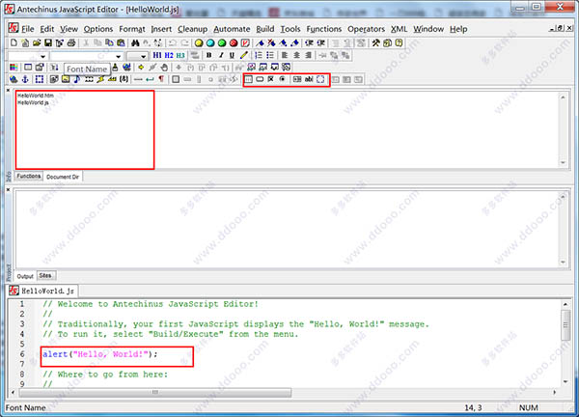Click the red paragraph mark icon
This screenshot has height=417, width=579.
[x=161, y=79]
